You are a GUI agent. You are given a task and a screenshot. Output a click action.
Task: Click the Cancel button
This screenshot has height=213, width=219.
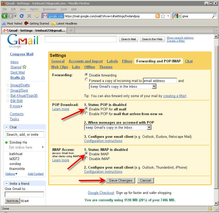click(145, 180)
